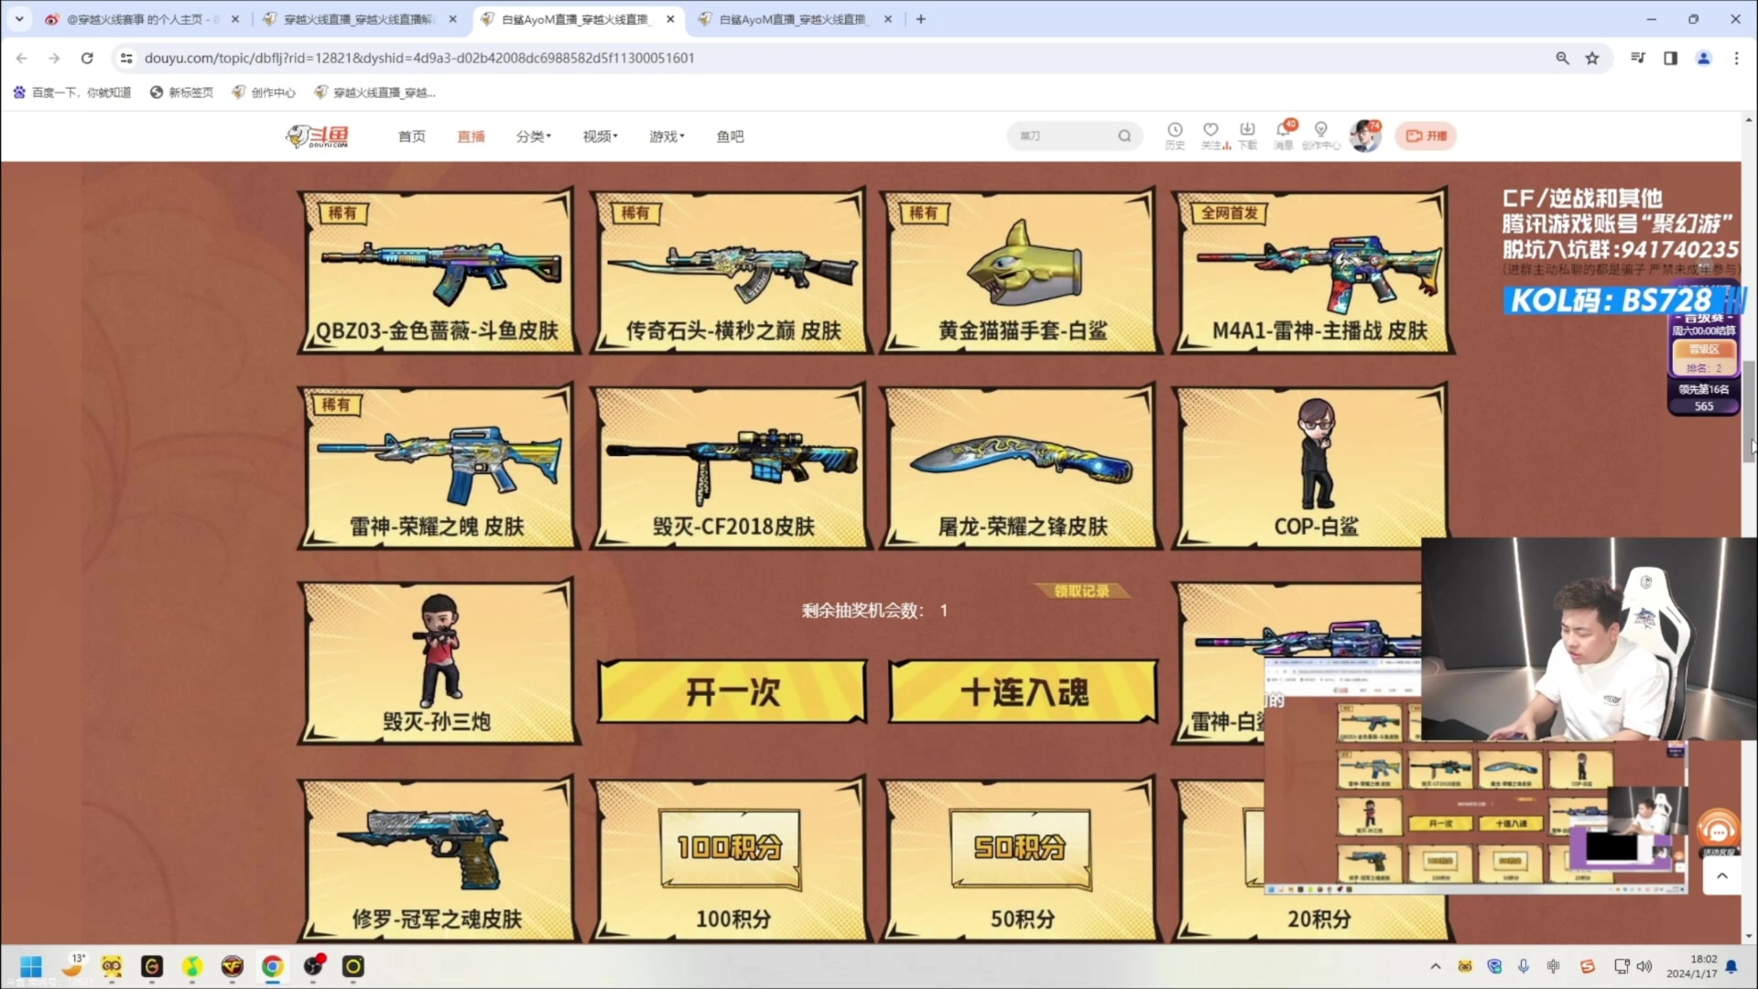Click the browser address bar URL

click(419, 58)
